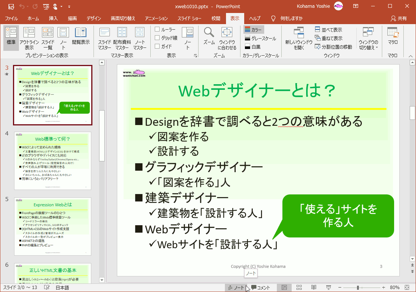Click the redo/repeat icon
This screenshot has height=292, width=416.
pos(35,6)
